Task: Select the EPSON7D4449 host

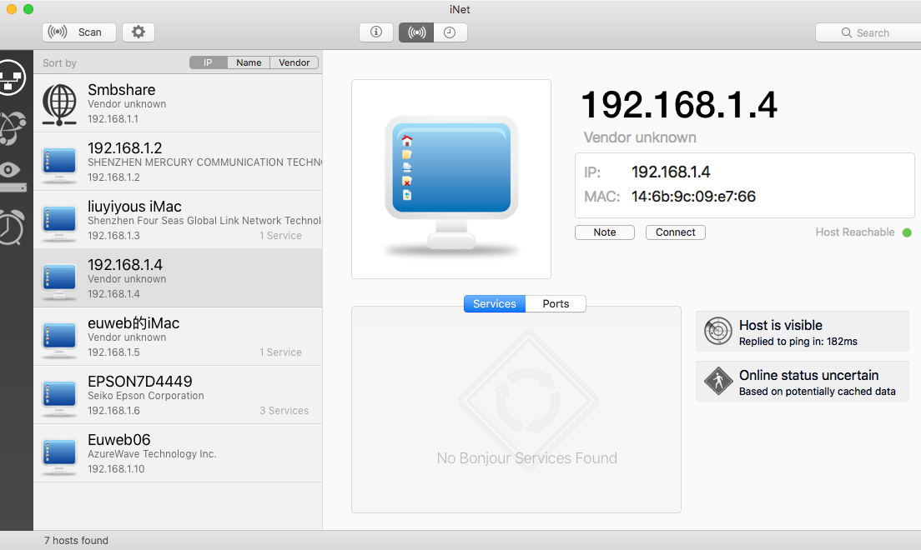Action: [178, 395]
